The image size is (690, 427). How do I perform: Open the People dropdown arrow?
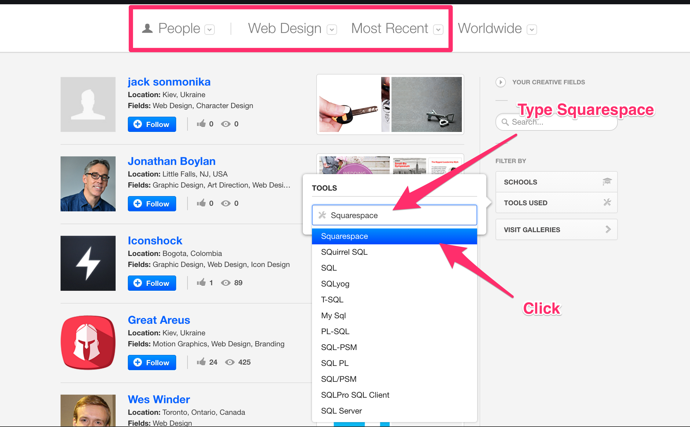(x=210, y=30)
